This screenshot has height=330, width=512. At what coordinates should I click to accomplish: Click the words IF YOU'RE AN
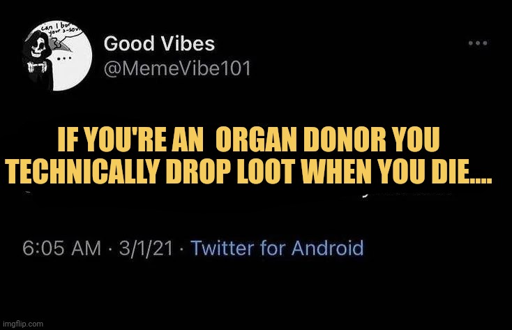click(x=130, y=140)
